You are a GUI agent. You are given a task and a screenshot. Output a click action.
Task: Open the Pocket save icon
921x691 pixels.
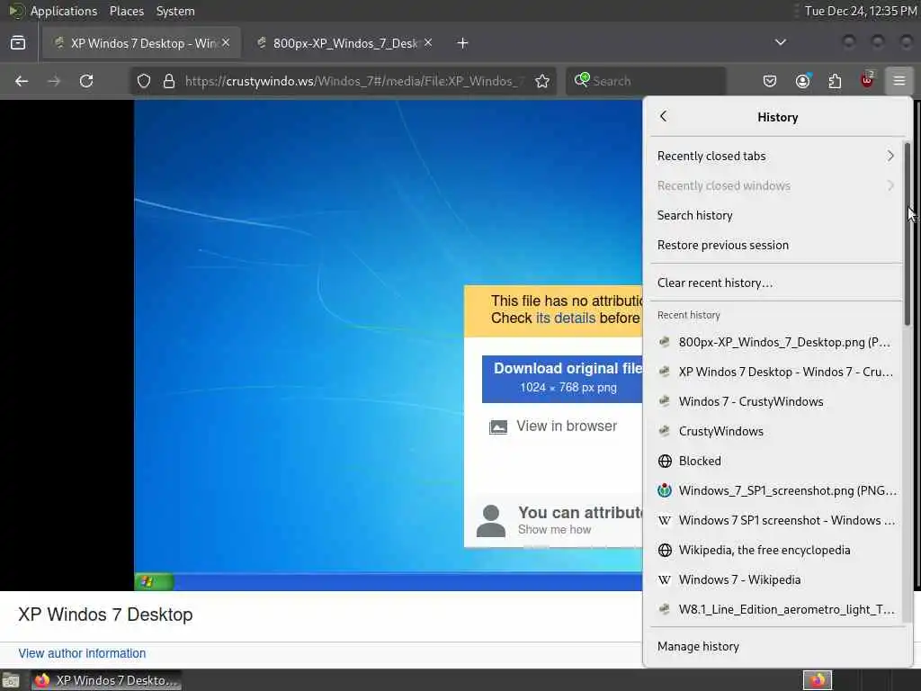(770, 81)
